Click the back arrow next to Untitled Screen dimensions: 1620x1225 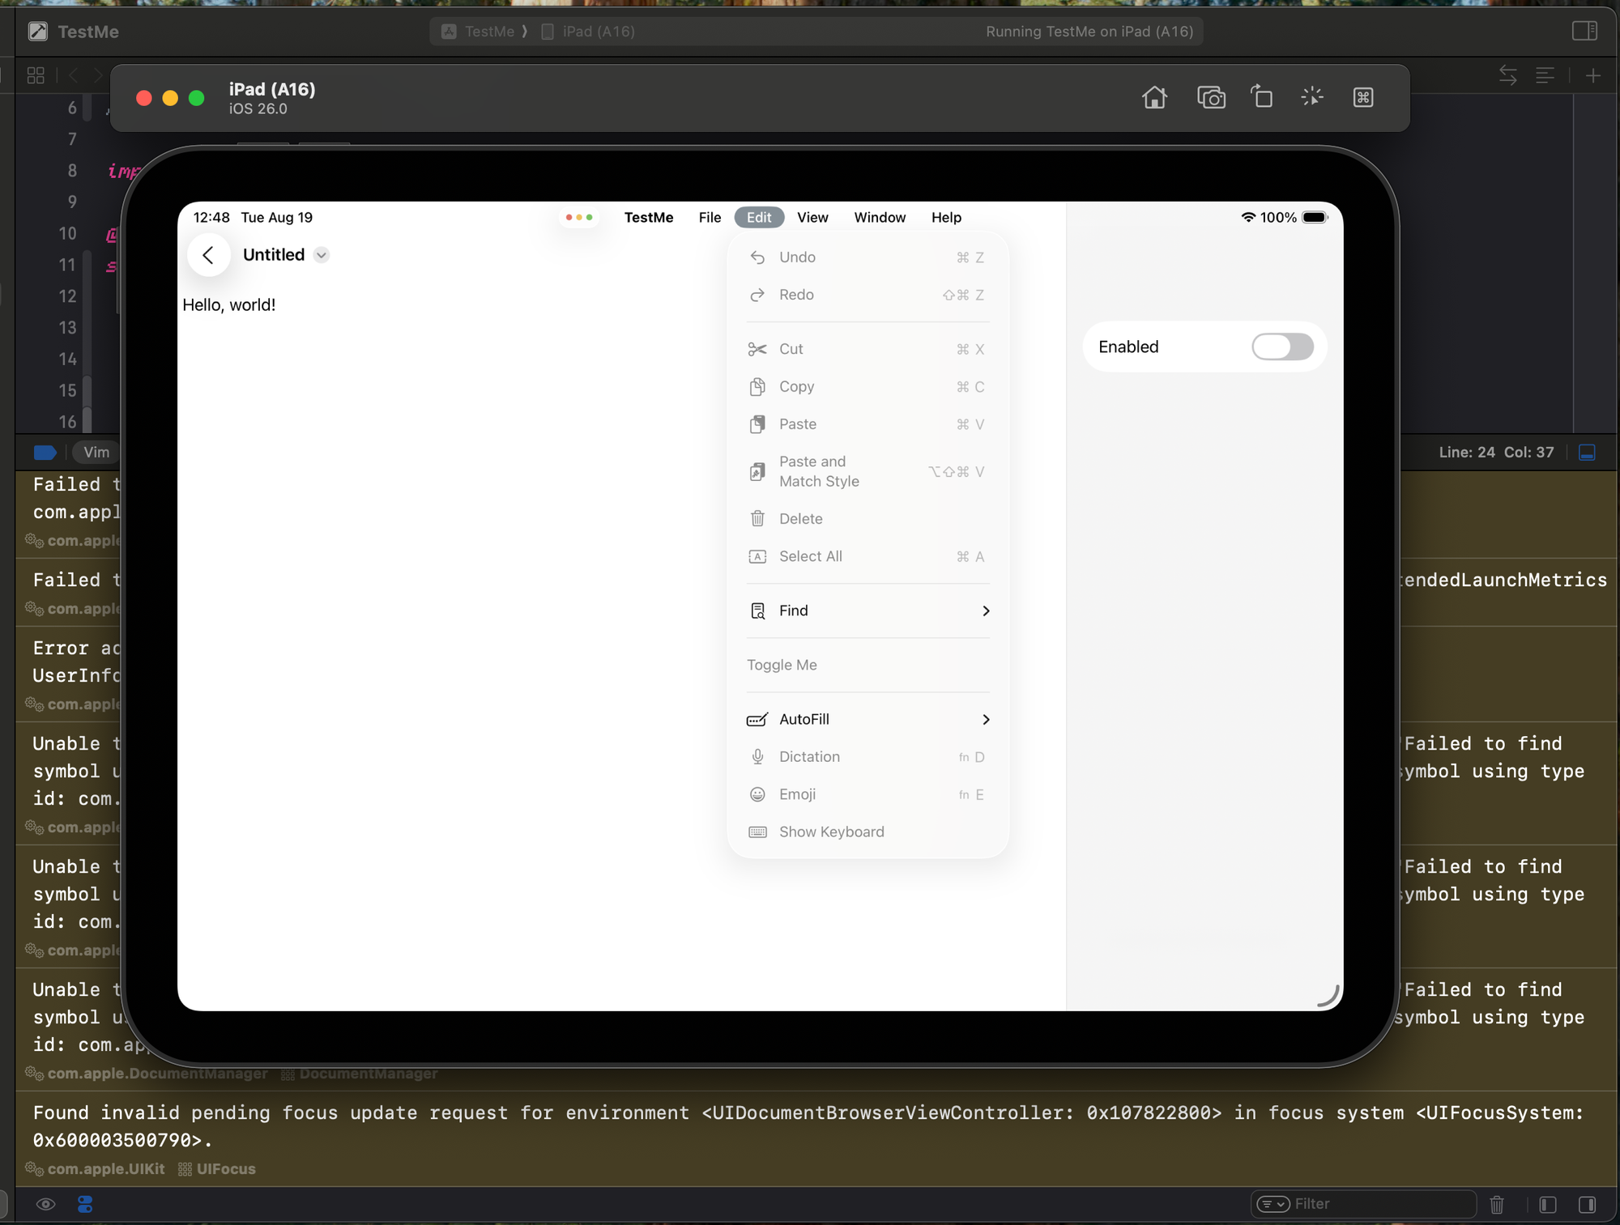point(208,254)
